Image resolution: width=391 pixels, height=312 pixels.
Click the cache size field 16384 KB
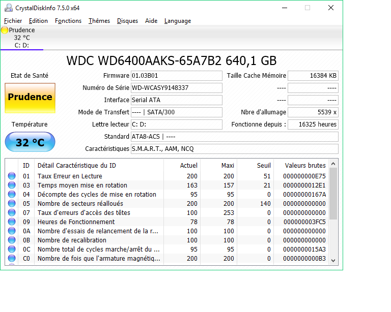click(313, 76)
